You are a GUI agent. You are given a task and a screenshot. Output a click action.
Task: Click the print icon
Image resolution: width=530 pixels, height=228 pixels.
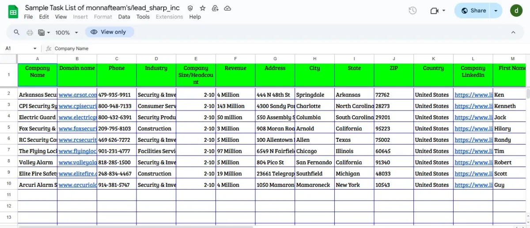pyautogui.click(x=30, y=32)
